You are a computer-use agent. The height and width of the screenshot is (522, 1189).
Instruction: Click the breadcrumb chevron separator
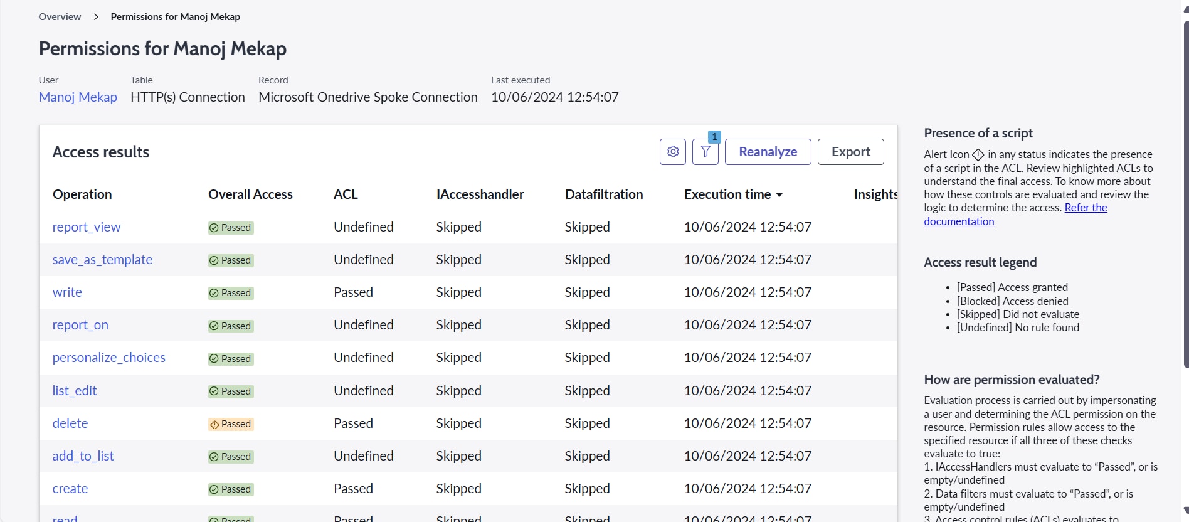[x=96, y=17]
